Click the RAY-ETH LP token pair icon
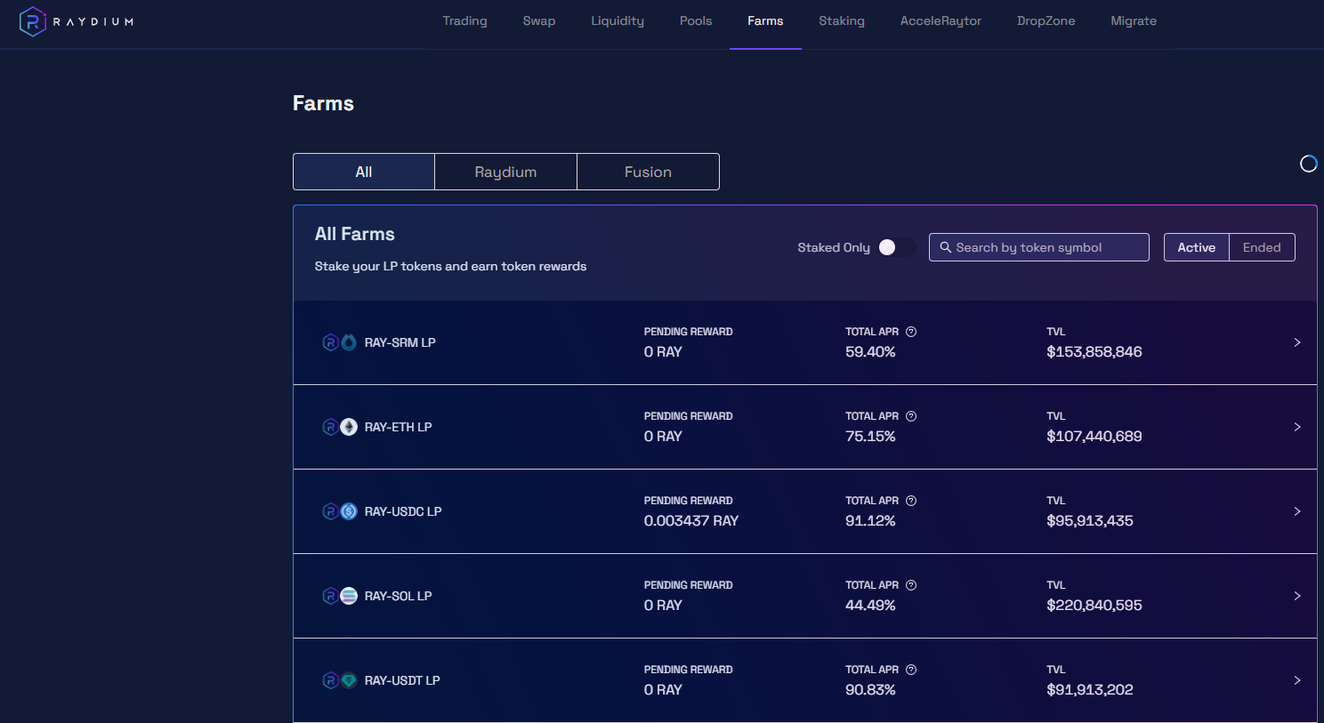This screenshot has height=723, width=1324. [339, 427]
